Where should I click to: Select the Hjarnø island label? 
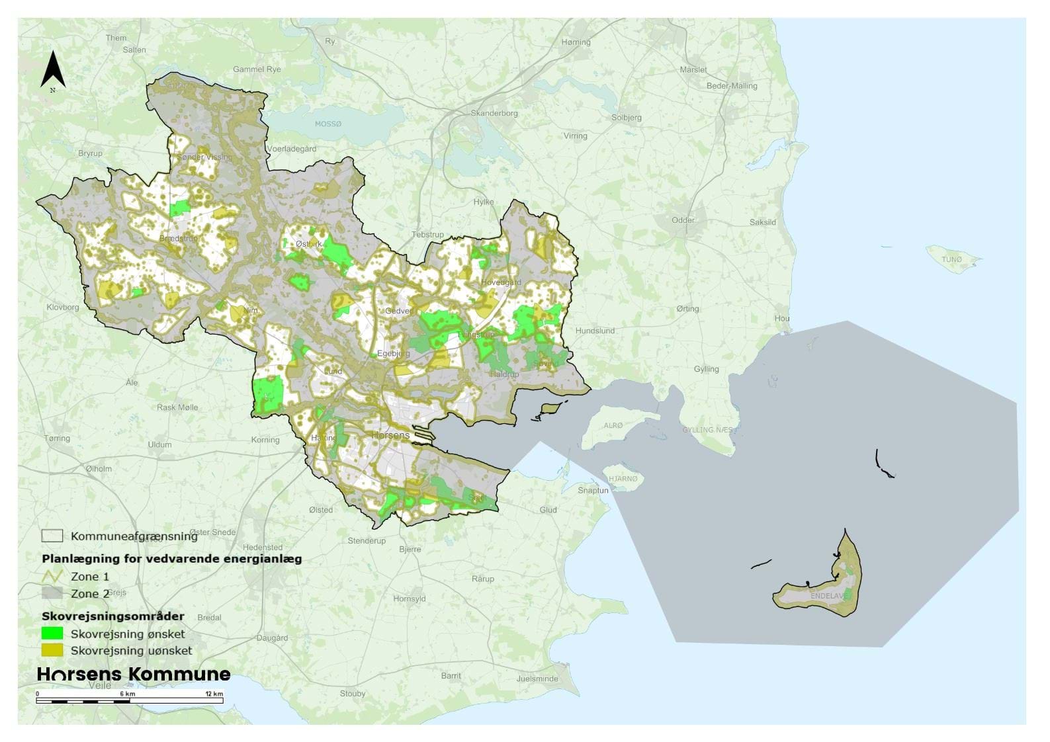(x=623, y=478)
